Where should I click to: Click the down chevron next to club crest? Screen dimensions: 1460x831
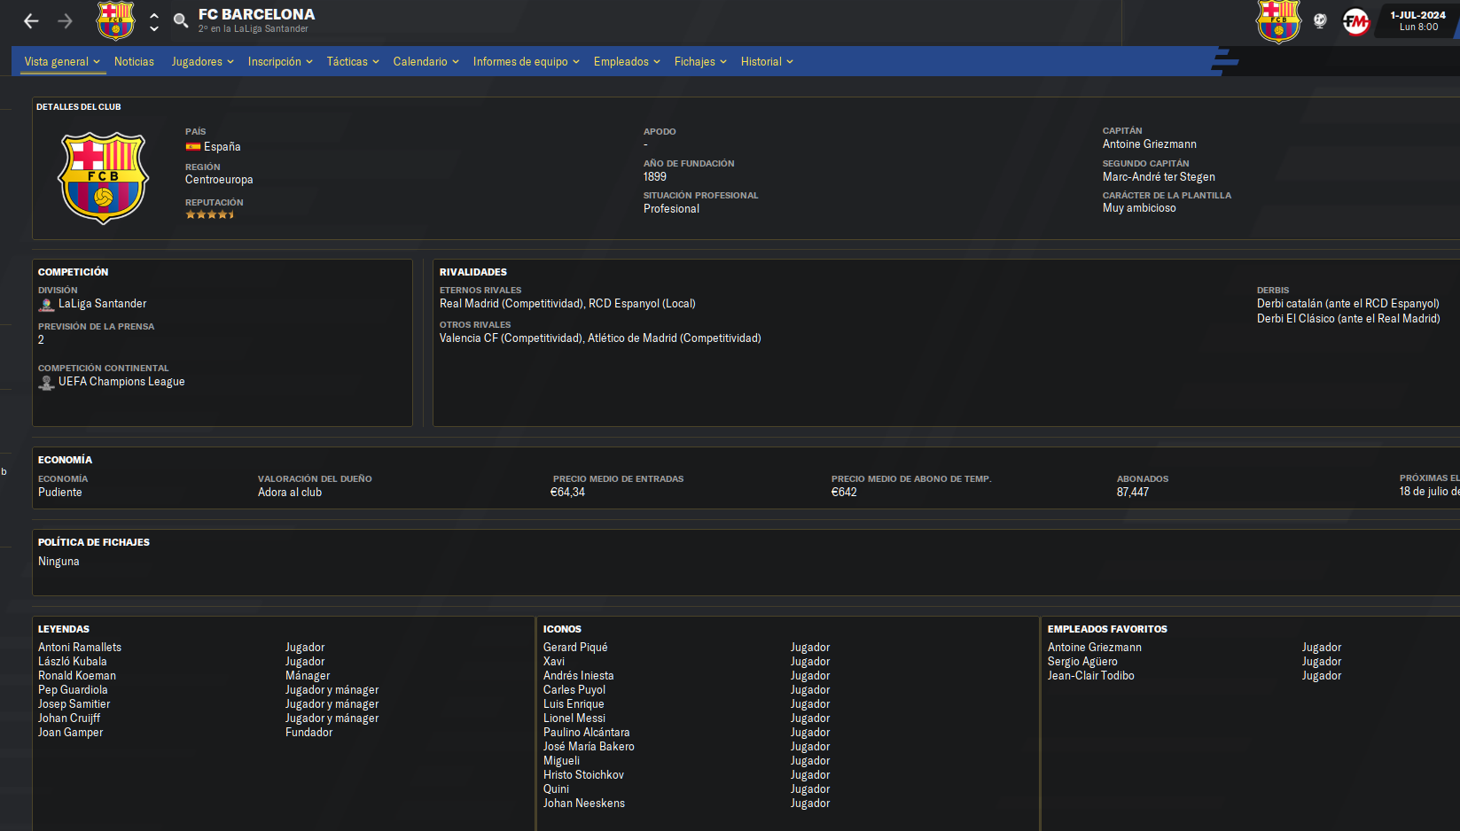[x=154, y=28]
